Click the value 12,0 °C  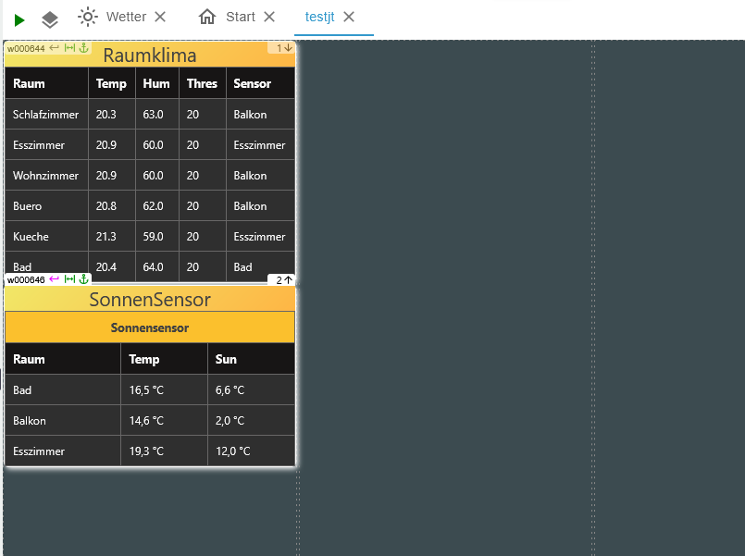tap(233, 451)
